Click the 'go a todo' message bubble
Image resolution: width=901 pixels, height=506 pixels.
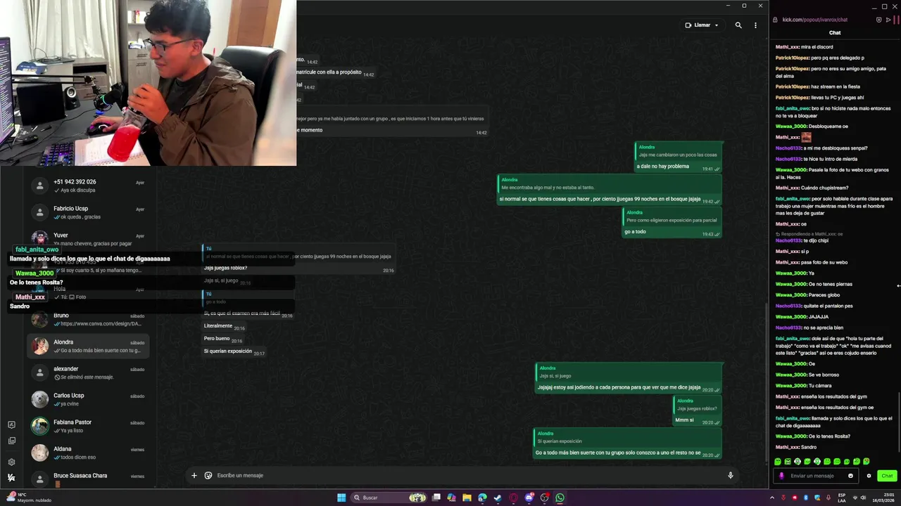672,223
